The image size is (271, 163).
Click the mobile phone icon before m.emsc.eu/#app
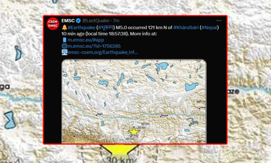click(64, 40)
